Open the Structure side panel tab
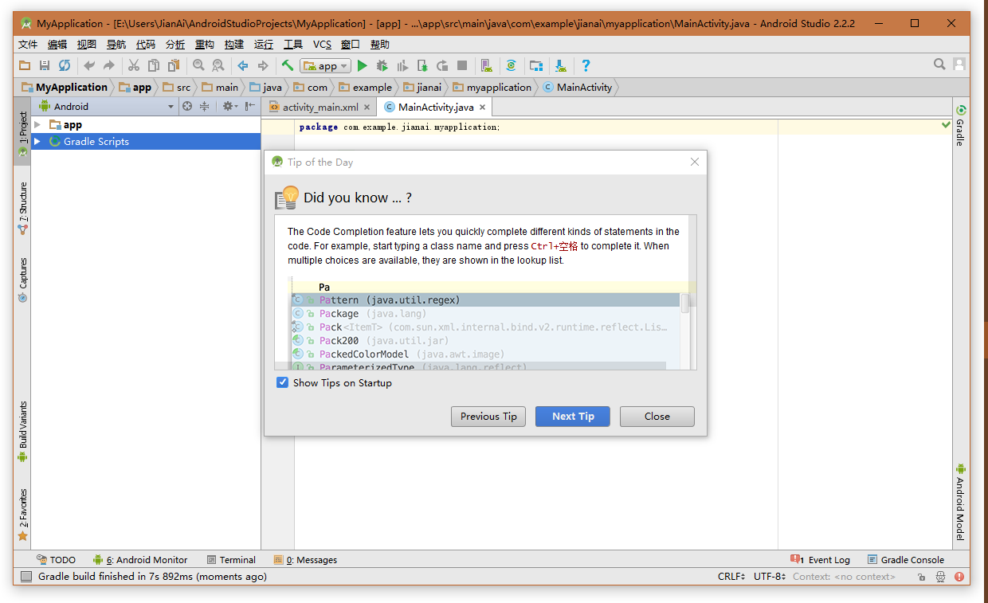This screenshot has height=603, width=988. (23, 209)
